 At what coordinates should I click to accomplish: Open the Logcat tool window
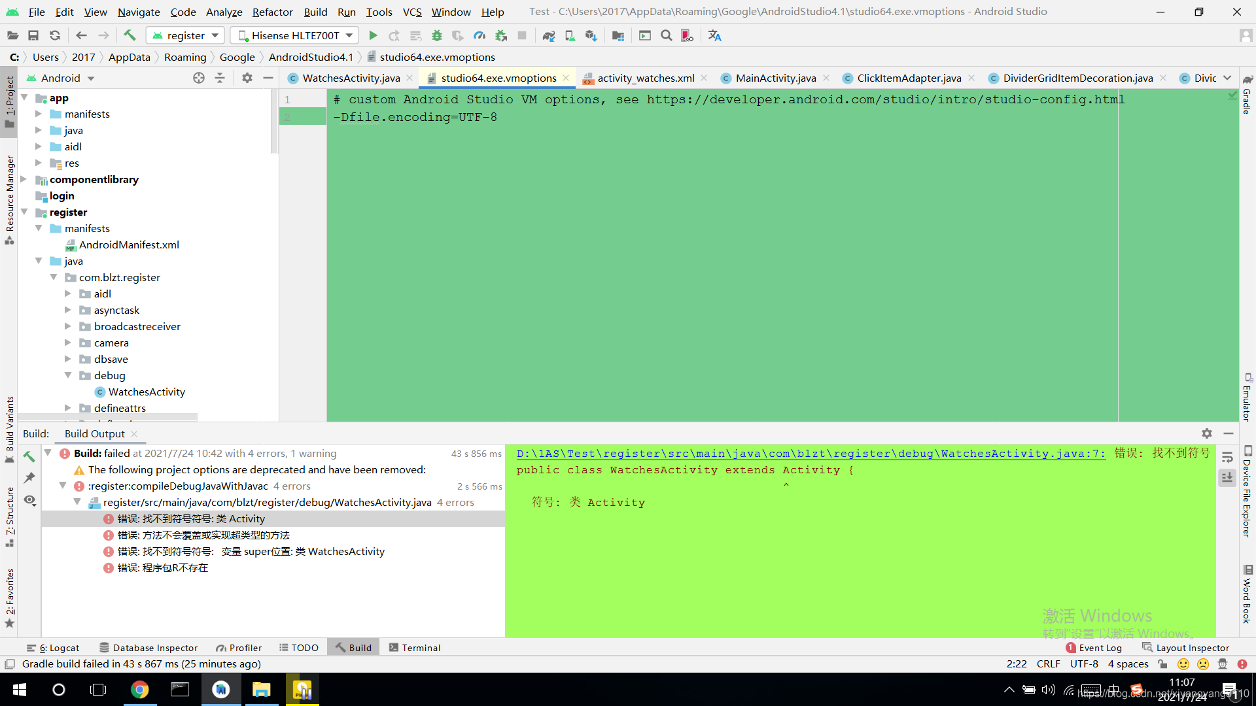[x=53, y=648]
